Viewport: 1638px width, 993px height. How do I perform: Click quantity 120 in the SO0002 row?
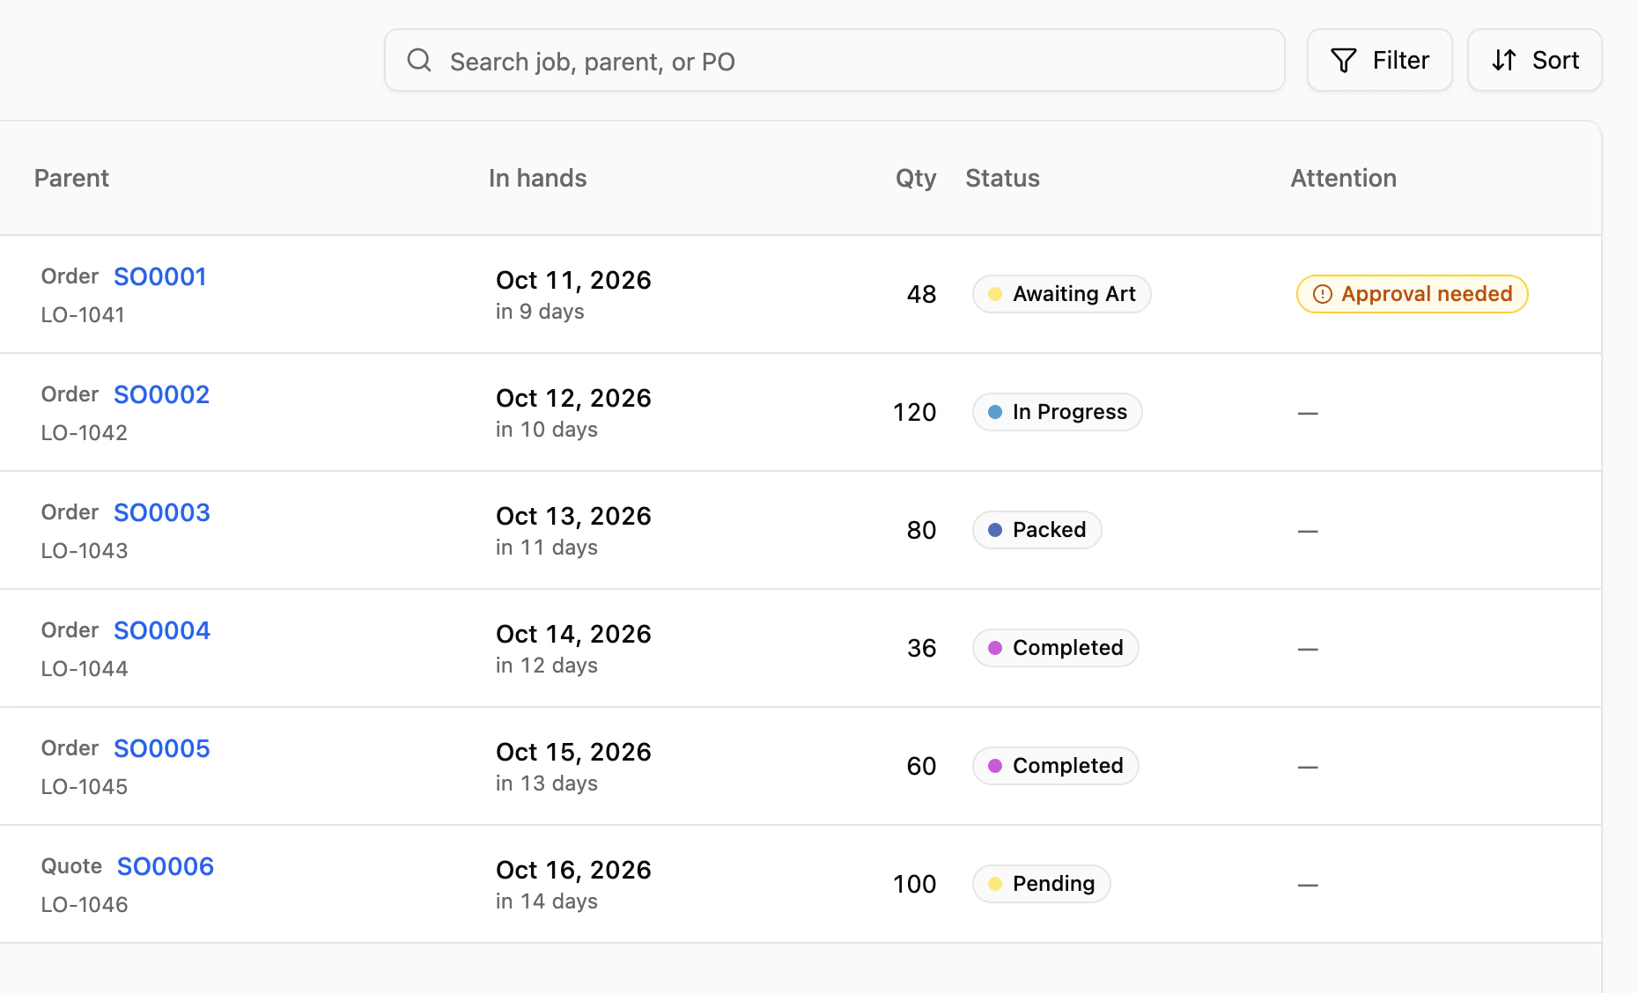[914, 412]
